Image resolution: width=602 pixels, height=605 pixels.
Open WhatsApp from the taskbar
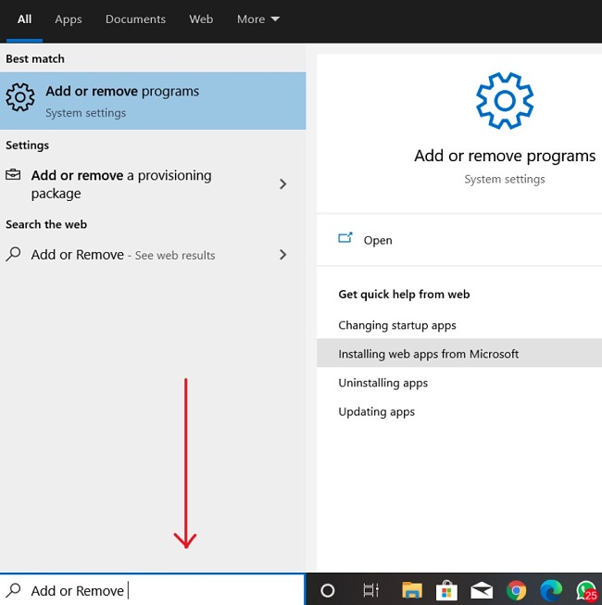click(586, 591)
